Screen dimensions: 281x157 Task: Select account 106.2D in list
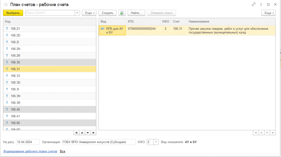point(50,35)
